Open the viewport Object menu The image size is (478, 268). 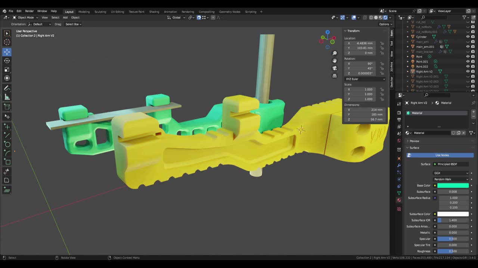pyautogui.click(x=75, y=17)
